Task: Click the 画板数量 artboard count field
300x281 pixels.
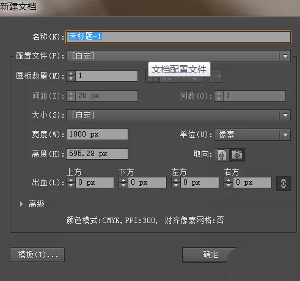Action: [106, 76]
